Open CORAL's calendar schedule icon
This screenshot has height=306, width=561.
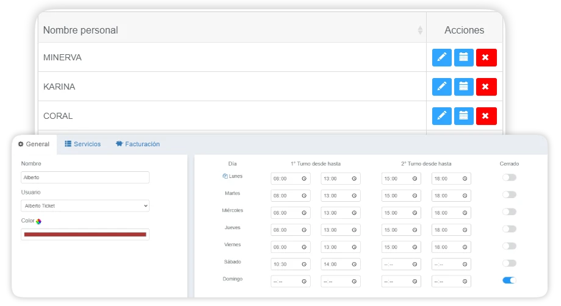[464, 116]
